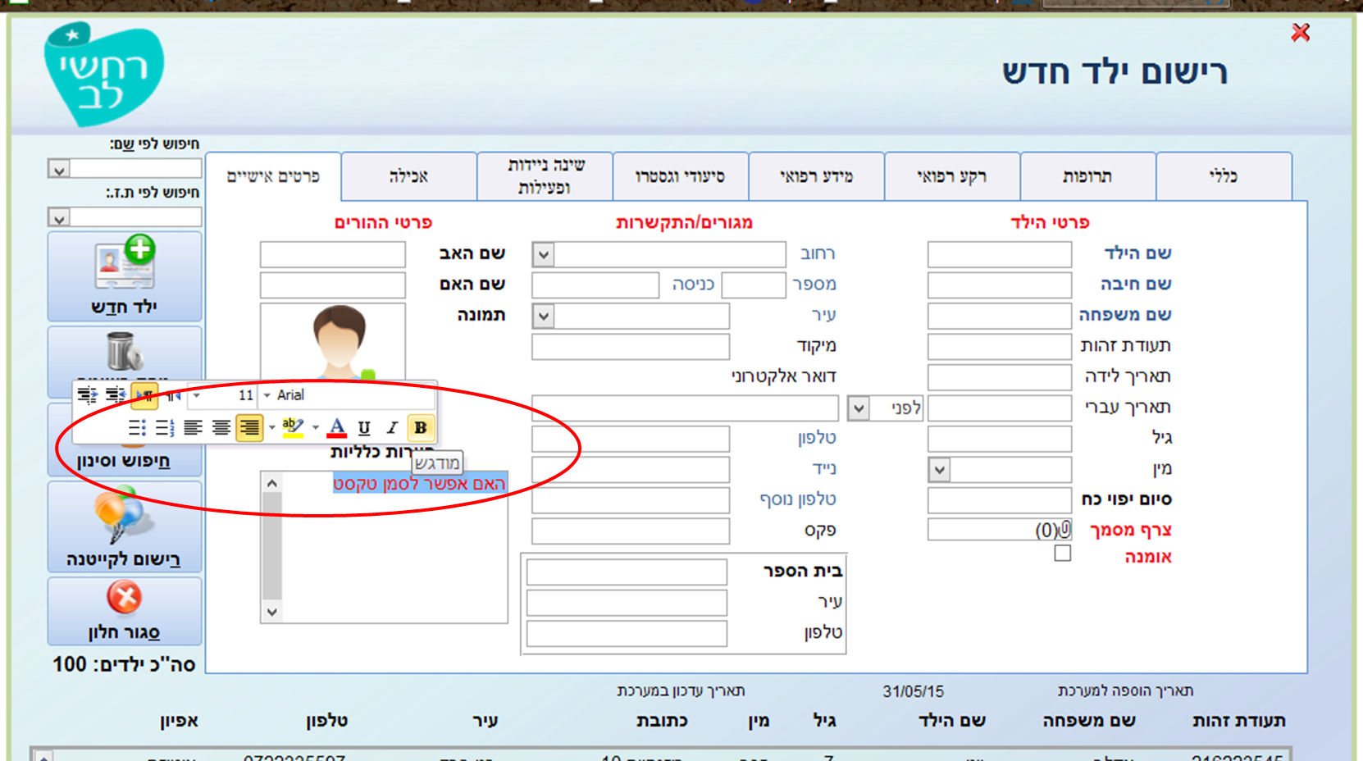Screen dimensions: 1363x761
Task: Open the שינה ניידות ופעילות tab
Action: (x=545, y=176)
